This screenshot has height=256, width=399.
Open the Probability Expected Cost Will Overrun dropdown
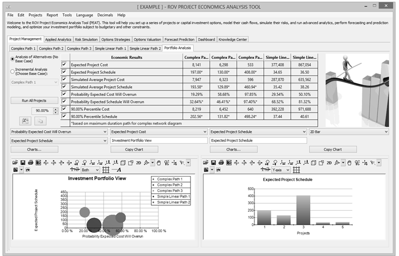point(59,132)
